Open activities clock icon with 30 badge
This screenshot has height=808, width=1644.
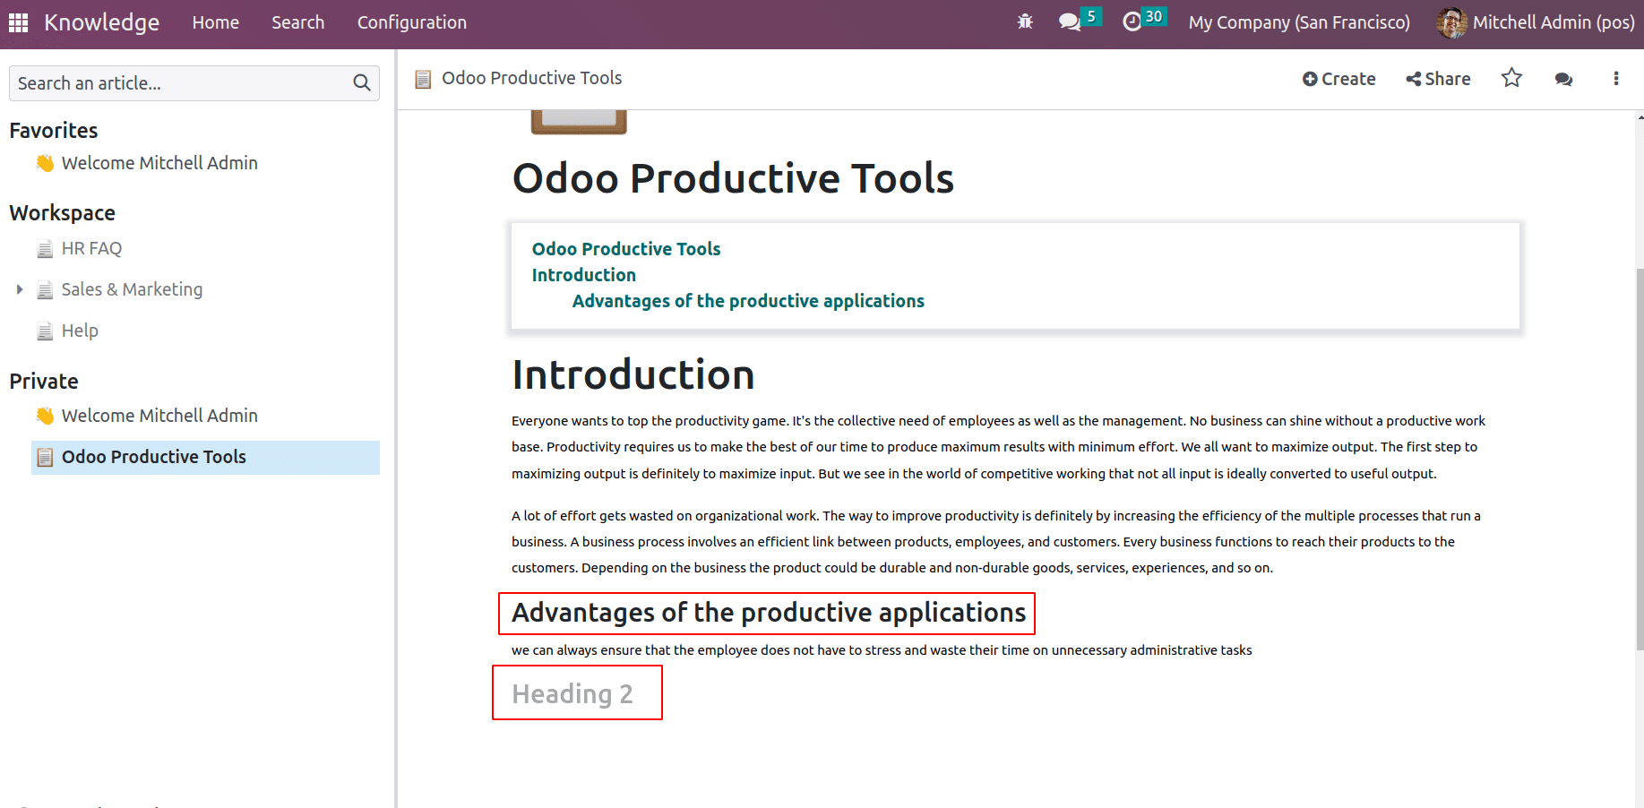coord(1144,20)
